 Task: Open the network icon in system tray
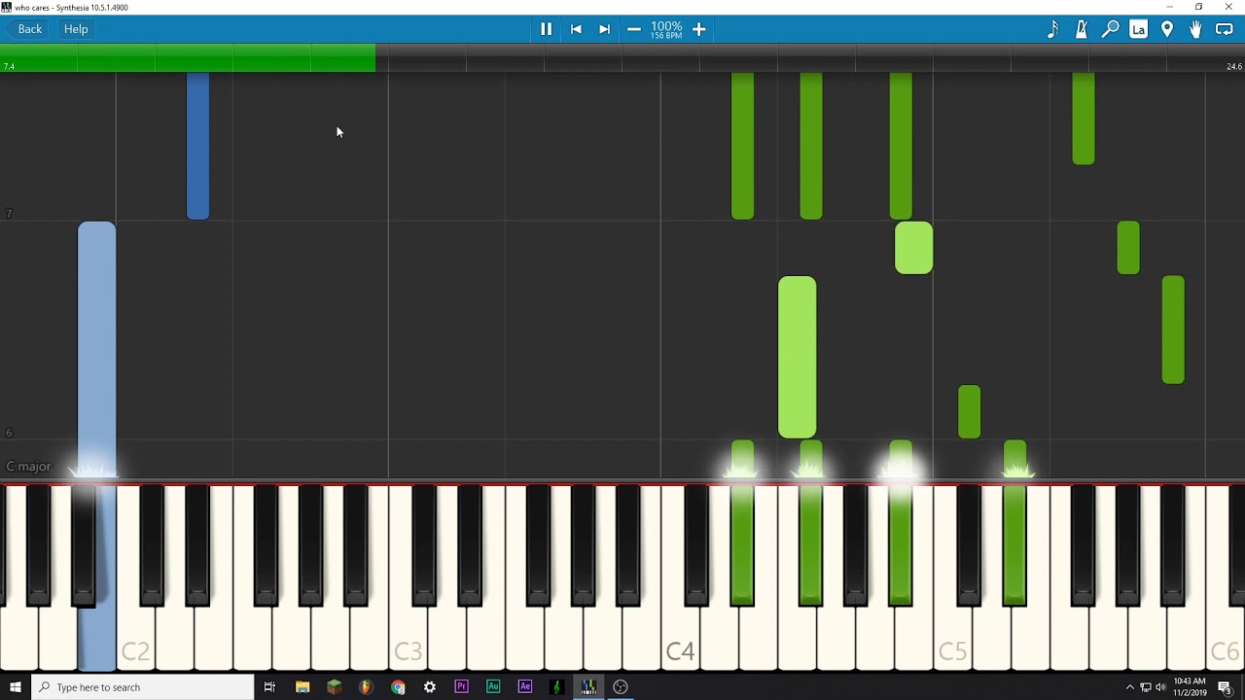tap(1145, 687)
